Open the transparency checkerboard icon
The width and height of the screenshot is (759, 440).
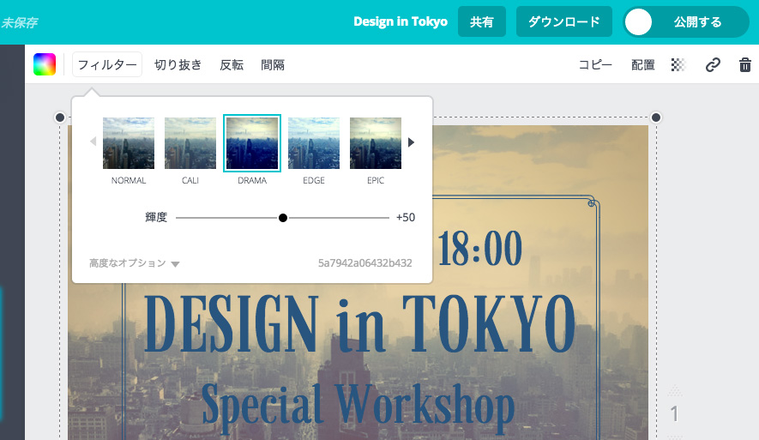[x=678, y=64]
